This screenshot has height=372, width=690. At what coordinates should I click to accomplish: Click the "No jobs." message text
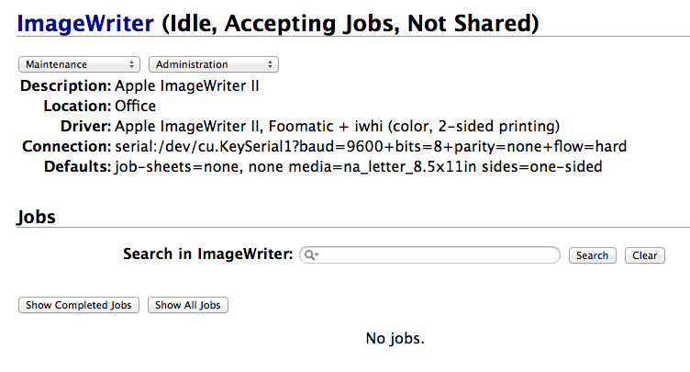[395, 338]
